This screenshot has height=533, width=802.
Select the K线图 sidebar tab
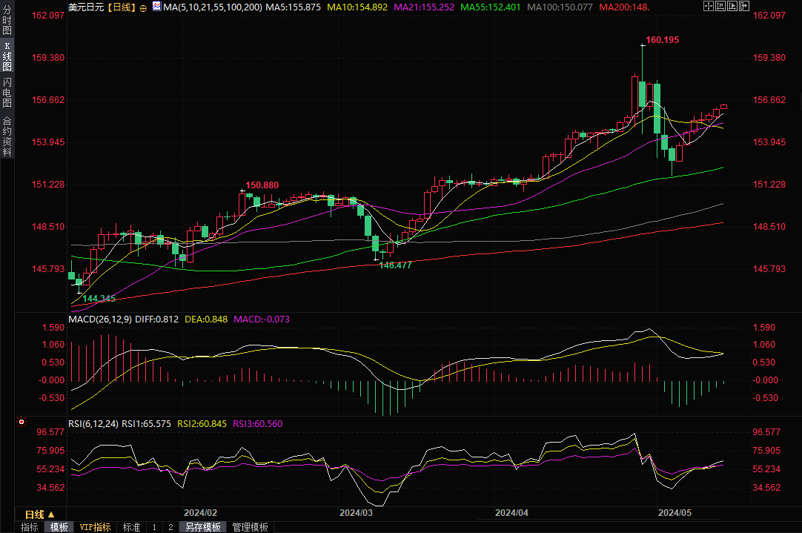coord(7,56)
